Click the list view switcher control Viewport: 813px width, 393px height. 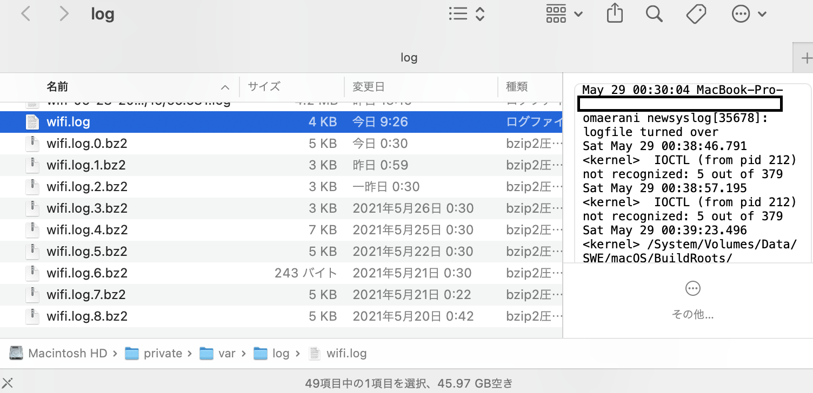(467, 14)
